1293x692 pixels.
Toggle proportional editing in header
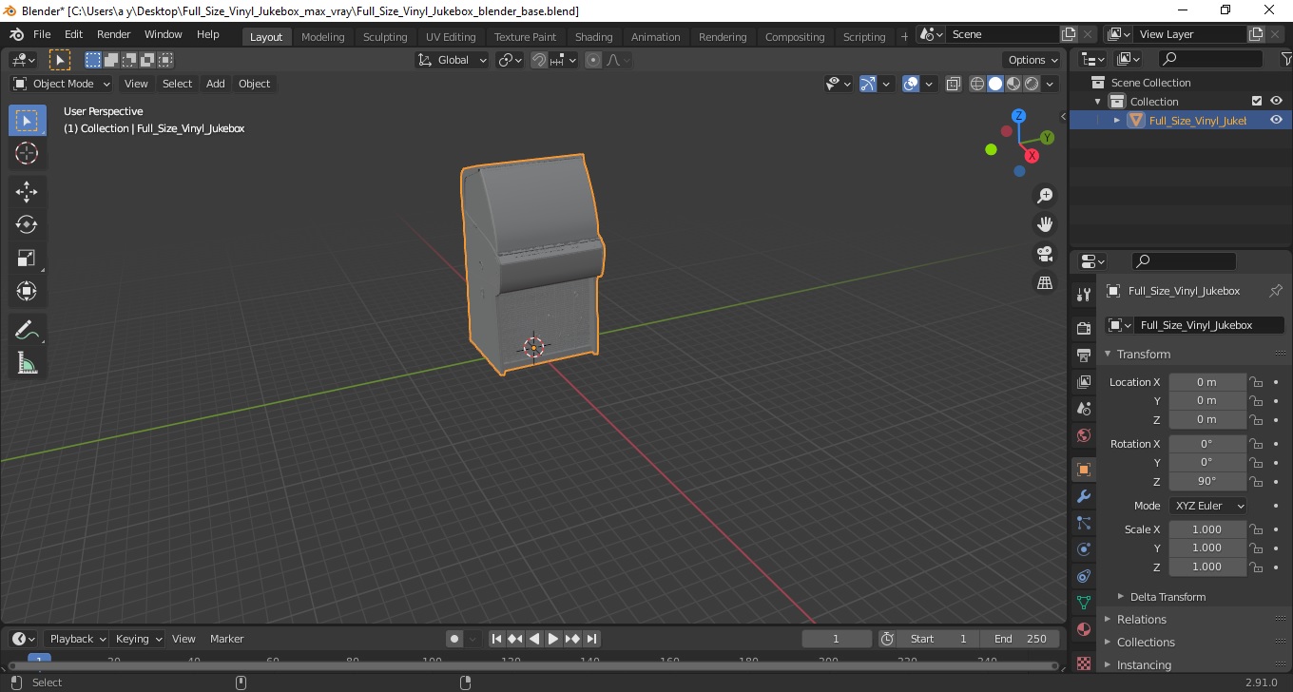click(x=593, y=60)
